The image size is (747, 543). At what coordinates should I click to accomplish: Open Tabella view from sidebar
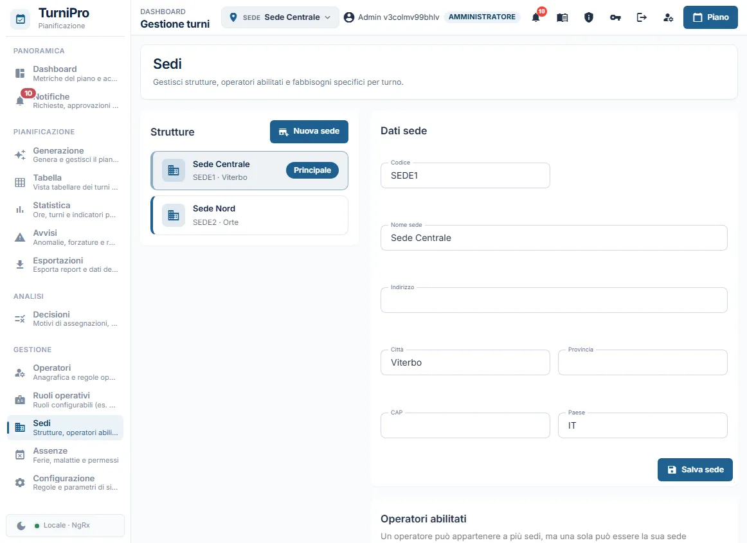(66, 182)
